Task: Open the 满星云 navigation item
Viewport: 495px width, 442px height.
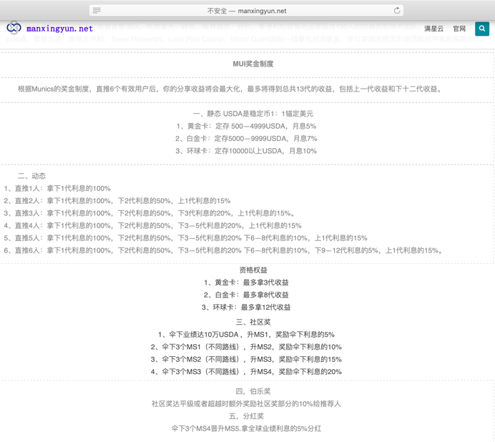Action: pyautogui.click(x=433, y=29)
